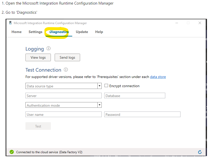Click the Logging info icon
Screen dimensions: 209x158
pos(49,48)
